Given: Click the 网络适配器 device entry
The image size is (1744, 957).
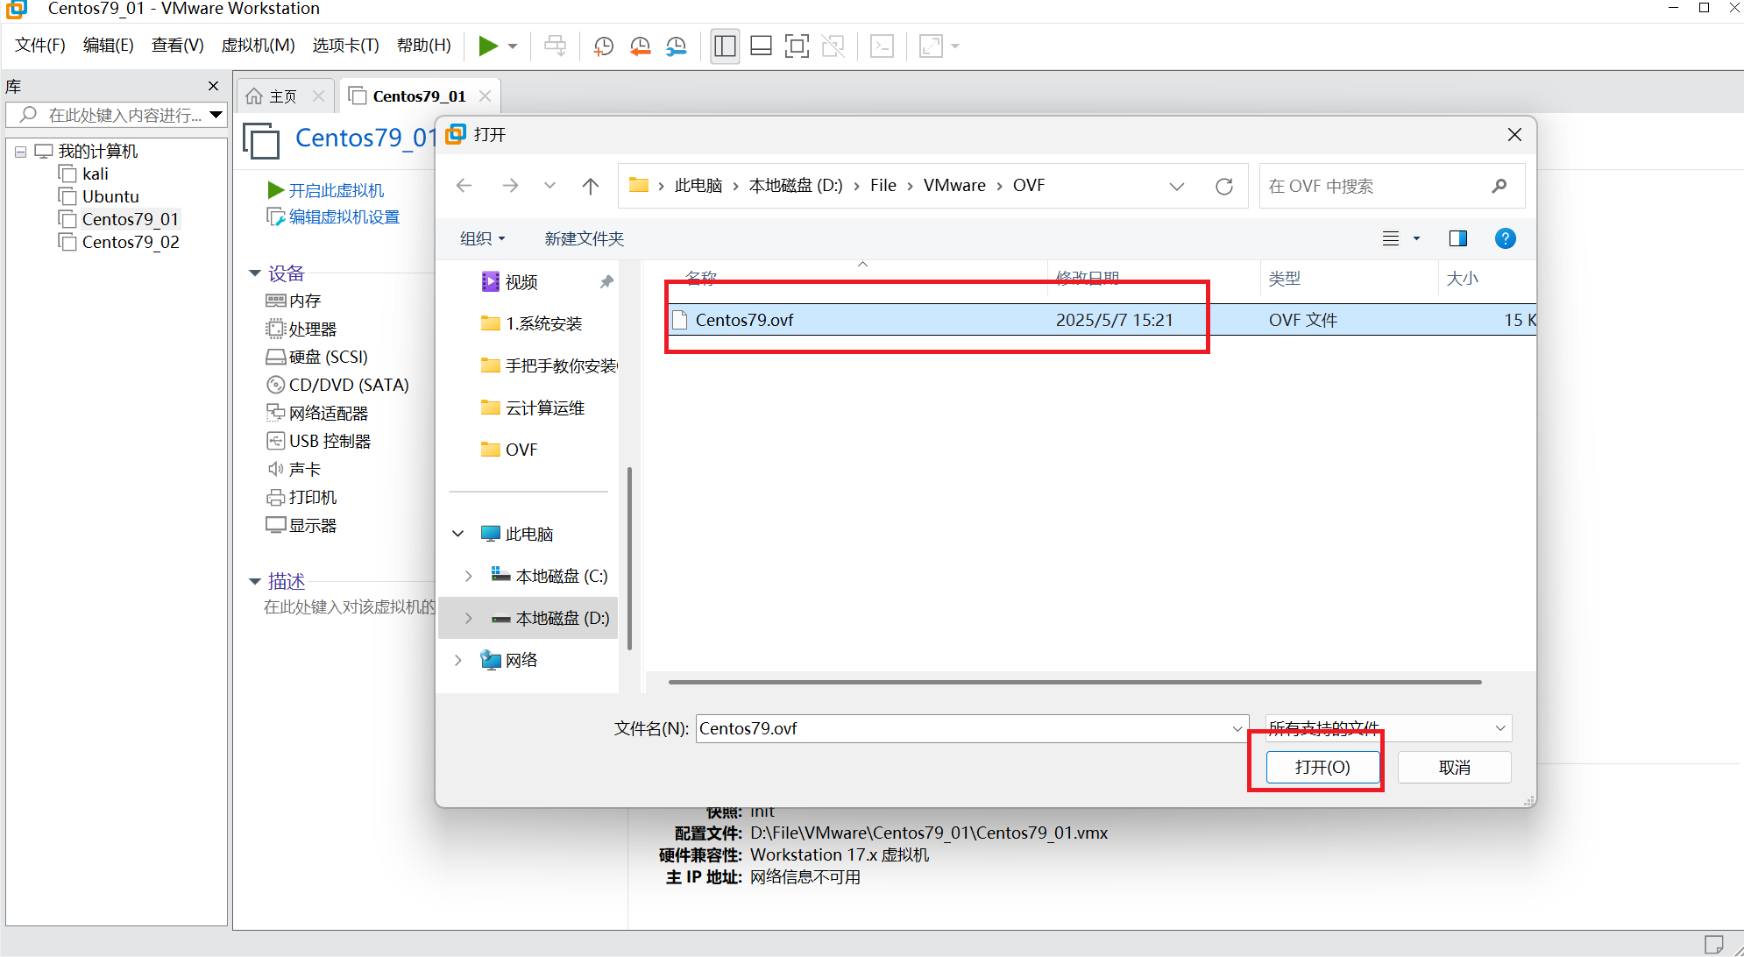Looking at the screenshot, I should 328,413.
